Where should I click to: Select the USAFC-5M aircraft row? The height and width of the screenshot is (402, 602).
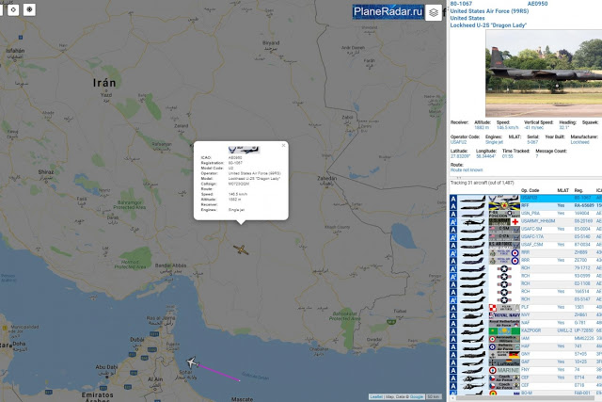point(526,230)
